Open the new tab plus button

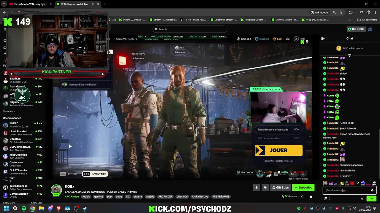coord(105,4)
